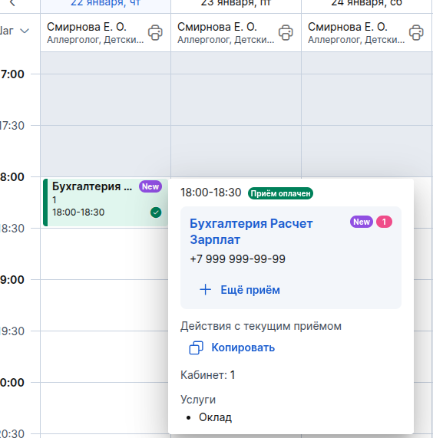Click the printer icon for 23 января column
This screenshot has height=438, width=433.
pos(286,33)
